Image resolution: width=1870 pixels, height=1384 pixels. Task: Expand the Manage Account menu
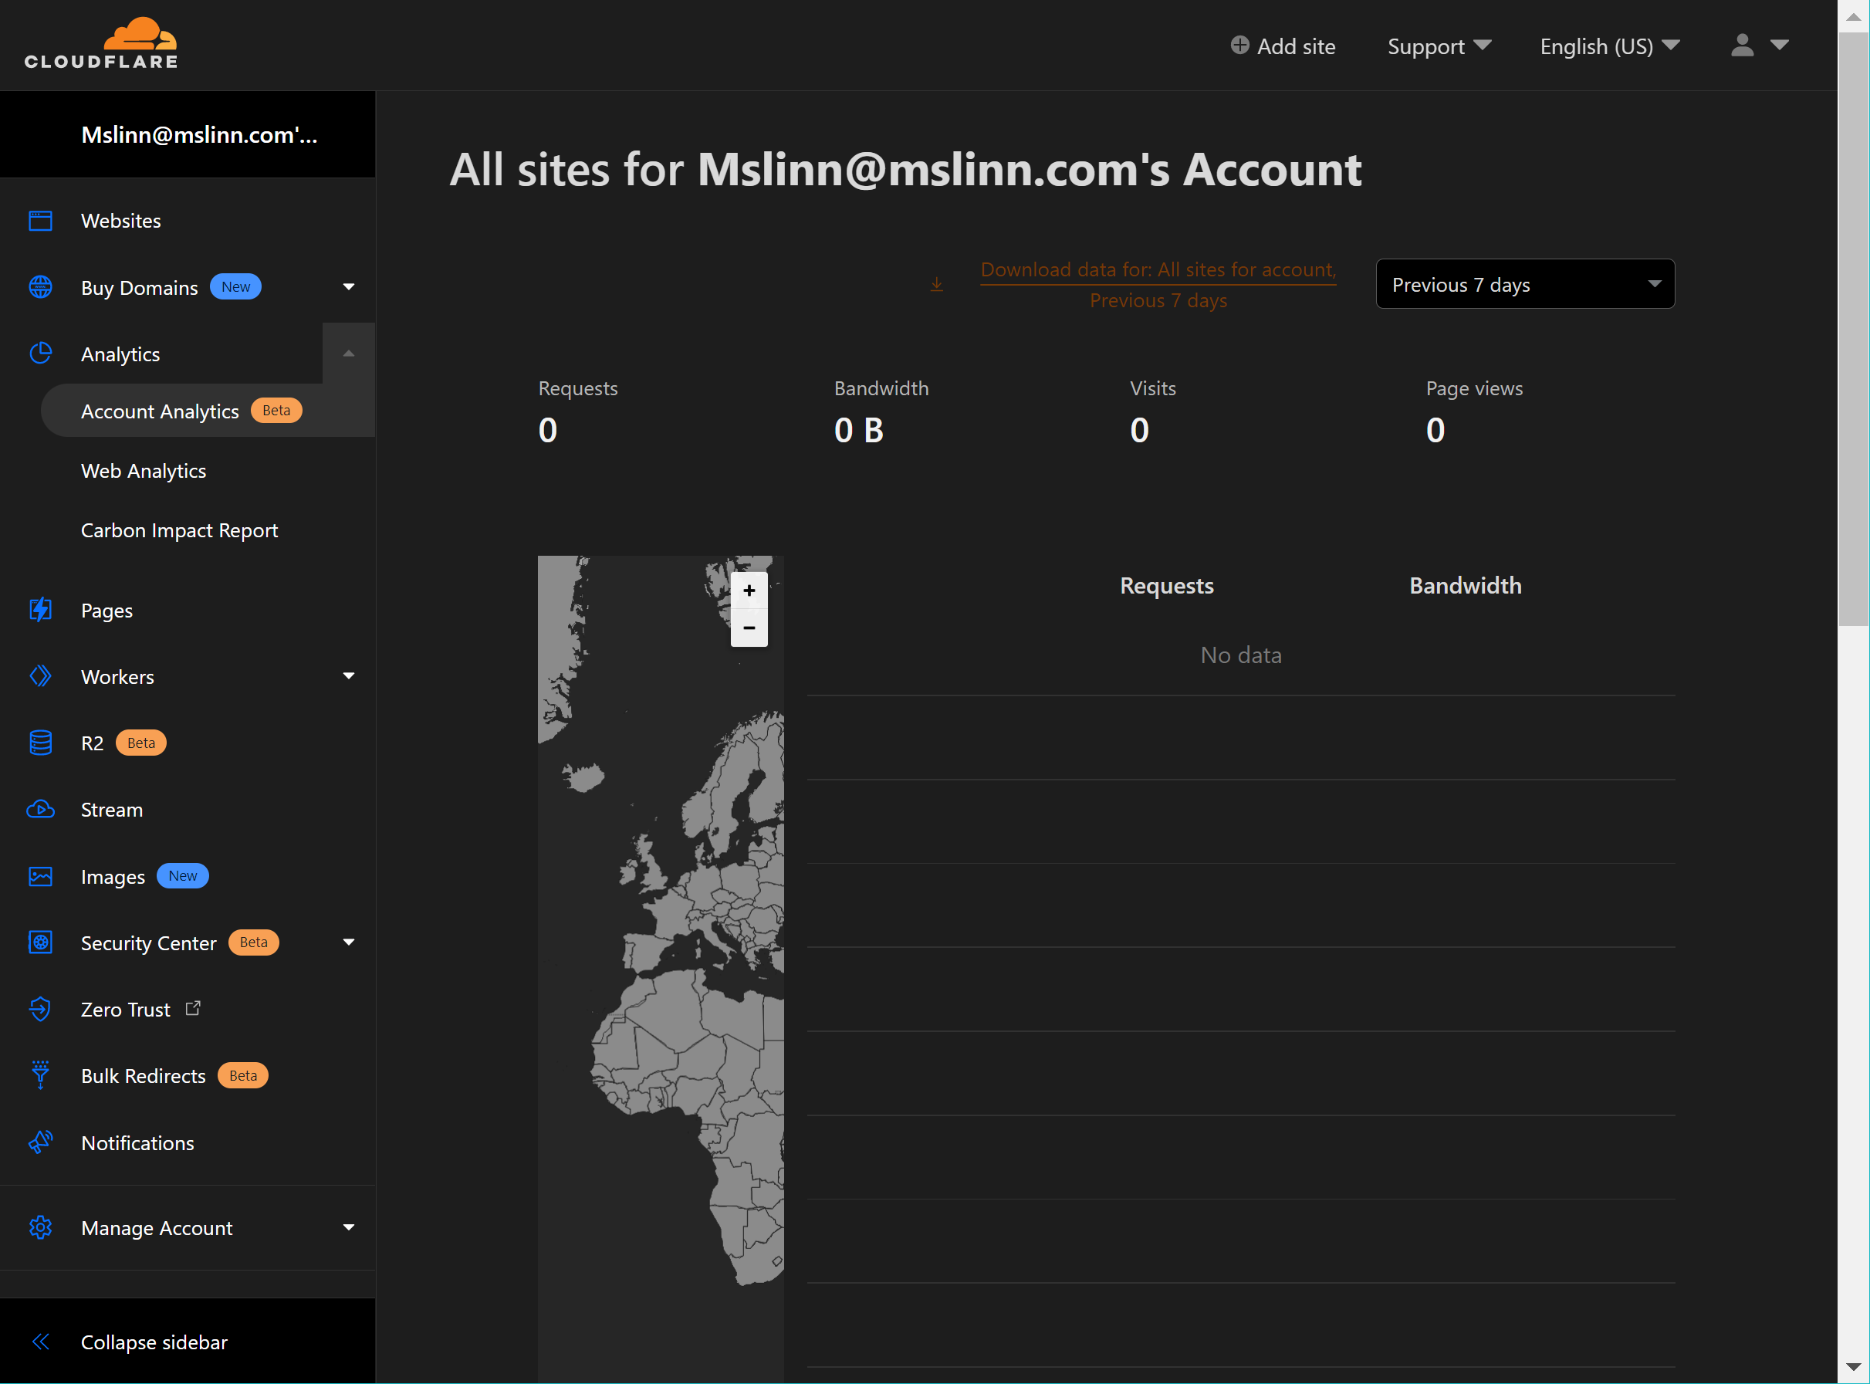coord(348,1227)
